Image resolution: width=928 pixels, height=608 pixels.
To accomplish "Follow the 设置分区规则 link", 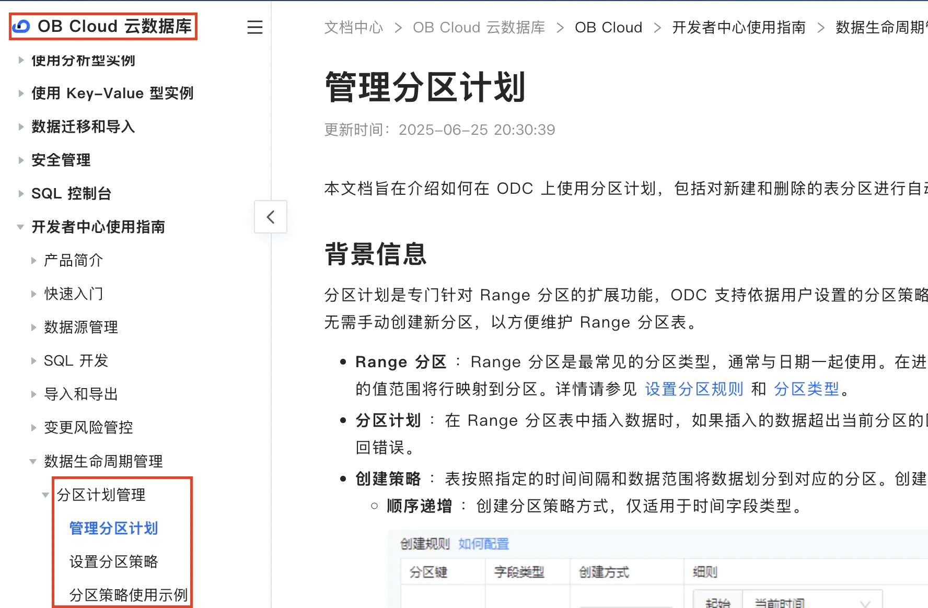I will point(694,389).
